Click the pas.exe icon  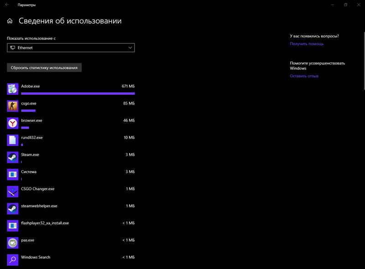point(13,243)
